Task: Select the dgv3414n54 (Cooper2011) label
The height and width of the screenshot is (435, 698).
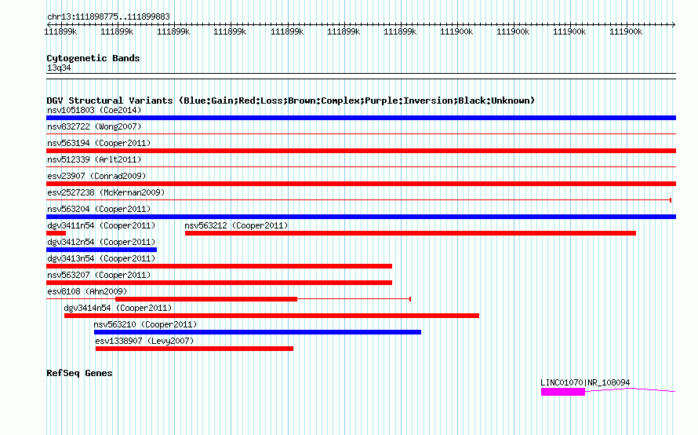Action: click(118, 308)
